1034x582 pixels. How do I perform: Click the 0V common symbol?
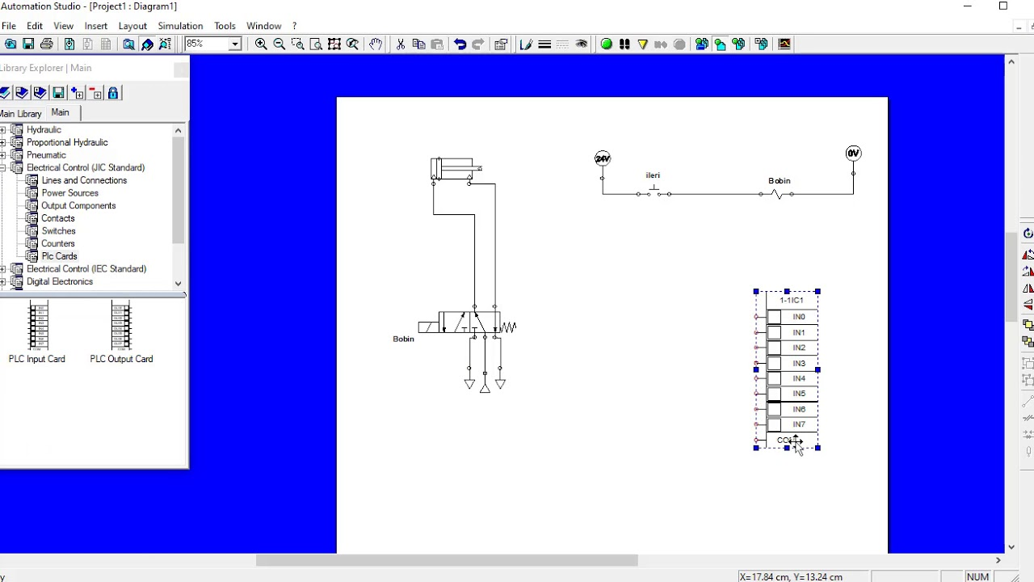click(853, 154)
